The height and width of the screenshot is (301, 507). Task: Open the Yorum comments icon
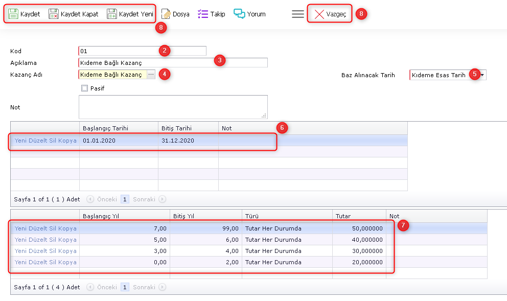click(239, 14)
